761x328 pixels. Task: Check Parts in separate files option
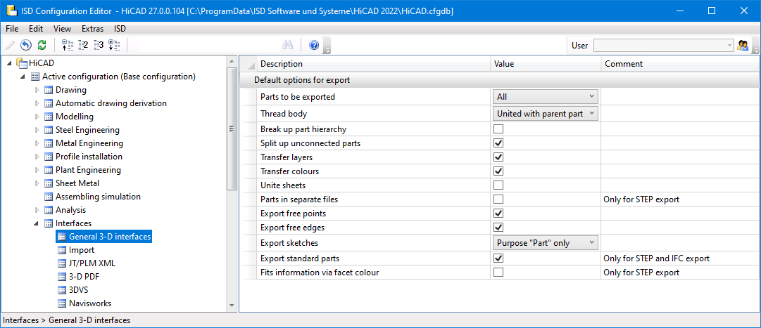tap(498, 199)
